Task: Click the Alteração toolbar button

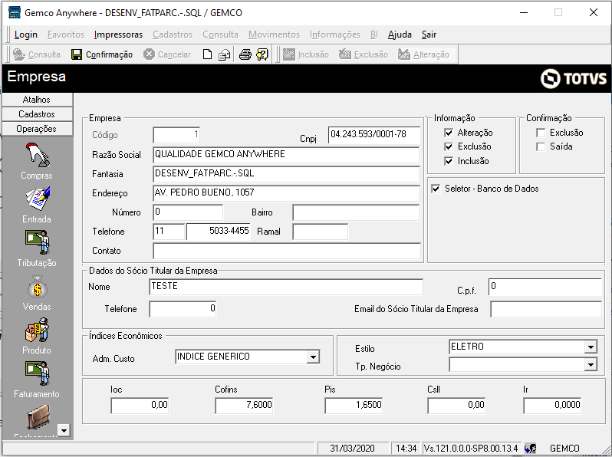Action: click(x=423, y=54)
